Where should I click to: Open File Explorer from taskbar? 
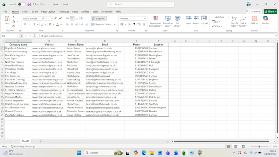coord(152,153)
